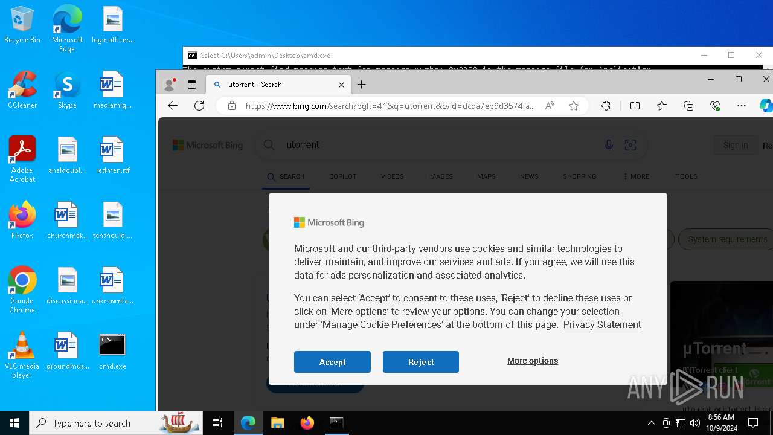Click the System requirements chip

[x=727, y=239]
